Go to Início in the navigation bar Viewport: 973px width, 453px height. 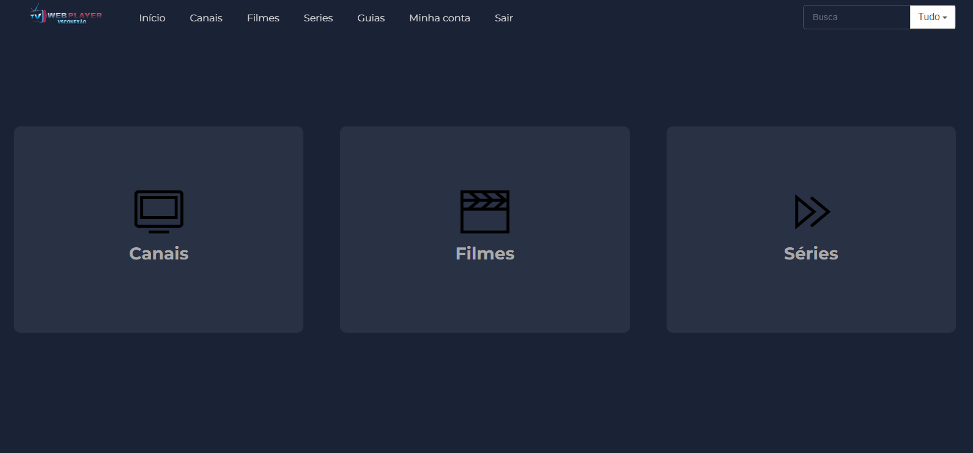tap(152, 18)
